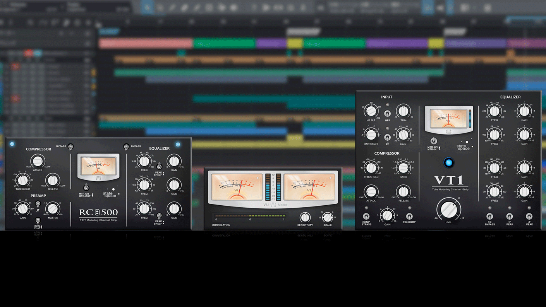Adjust the VU Meter SENSITIVITY knob
The width and height of the screenshot is (546, 307).
(305, 217)
